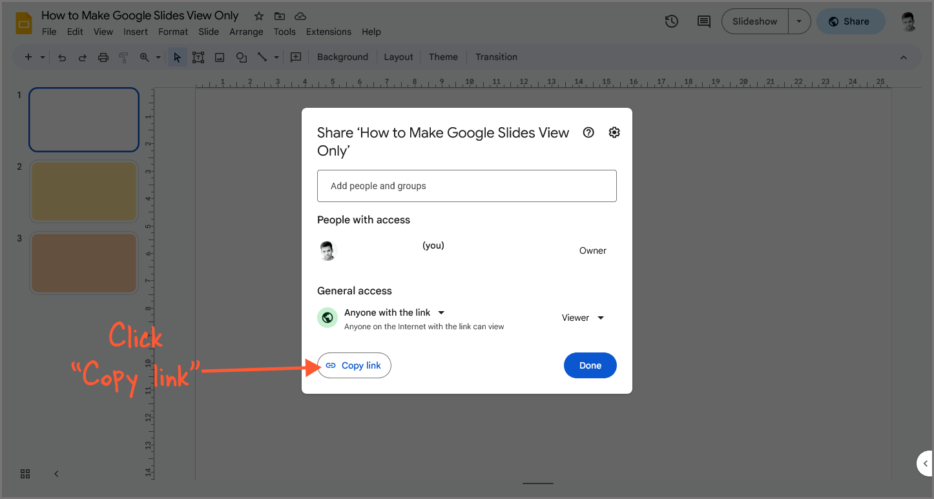Undo the last action

click(61, 57)
